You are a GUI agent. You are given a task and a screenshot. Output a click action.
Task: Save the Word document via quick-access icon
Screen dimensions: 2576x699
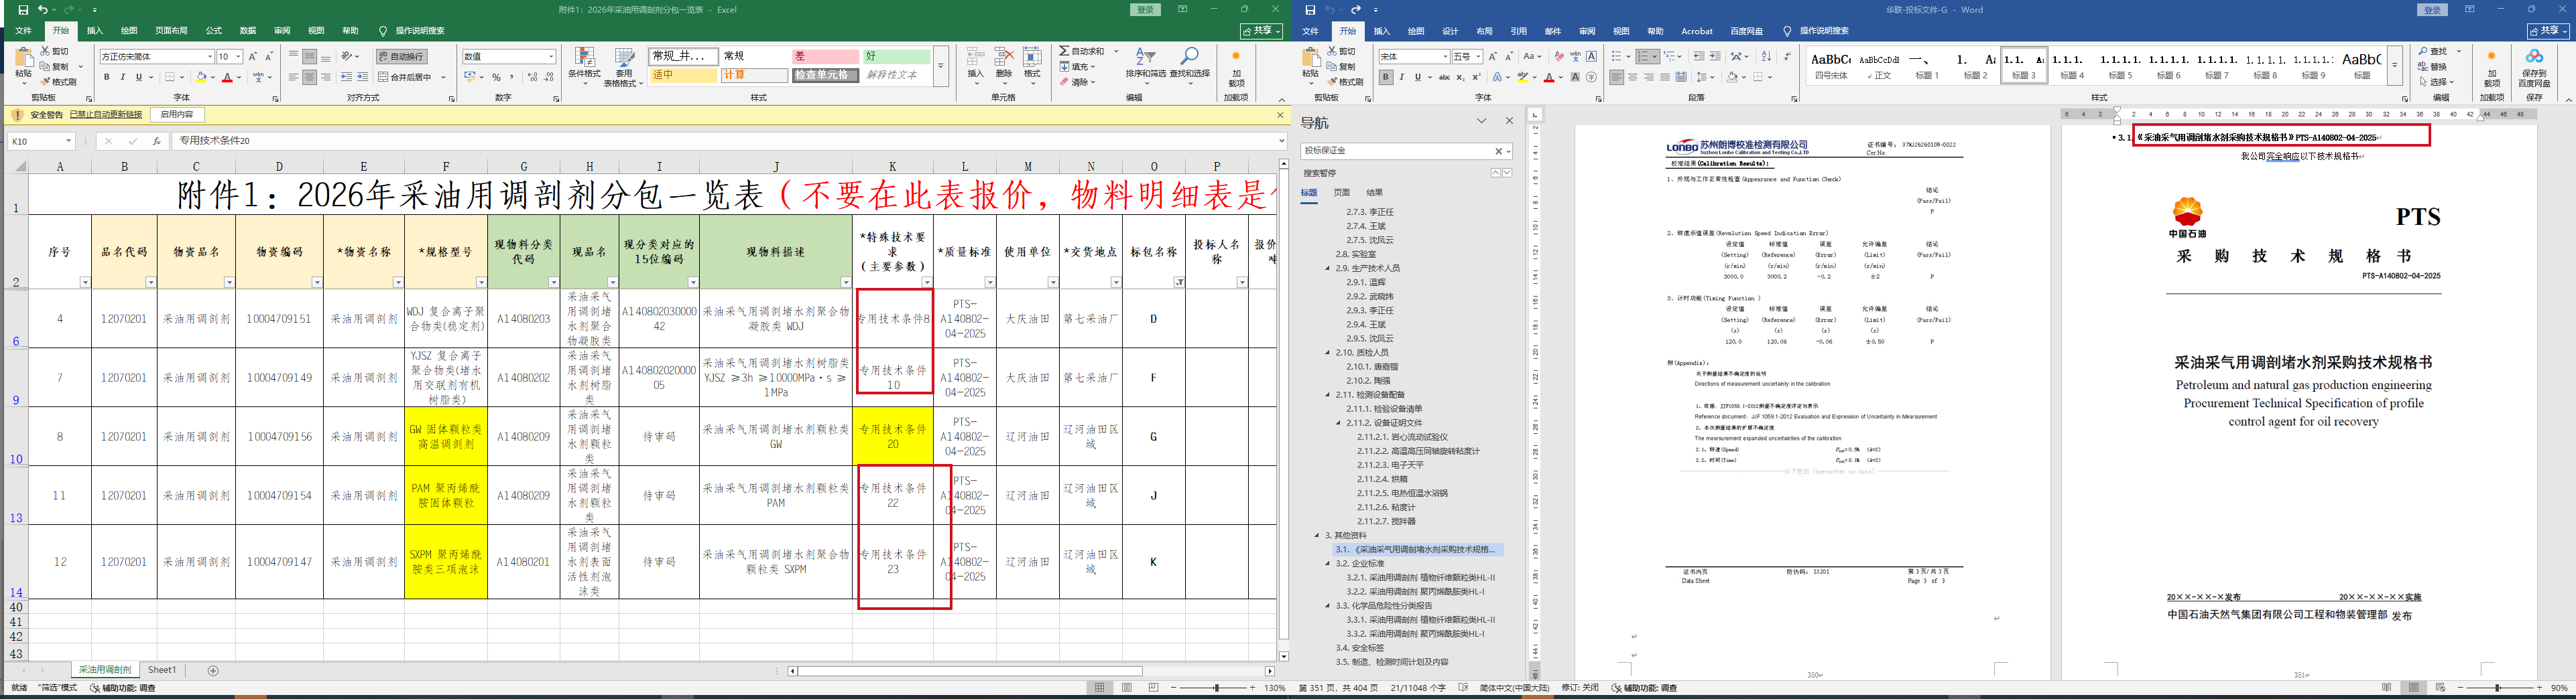(x=1310, y=10)
